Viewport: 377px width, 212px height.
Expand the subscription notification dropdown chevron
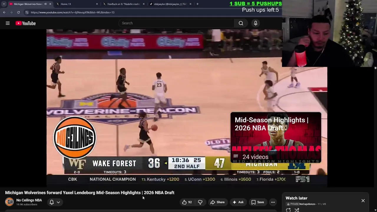[58, 202]
